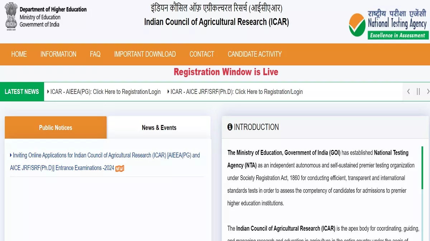
Task: Click Excellence in Assessment tagline
Action: click(x=398, y=35)
